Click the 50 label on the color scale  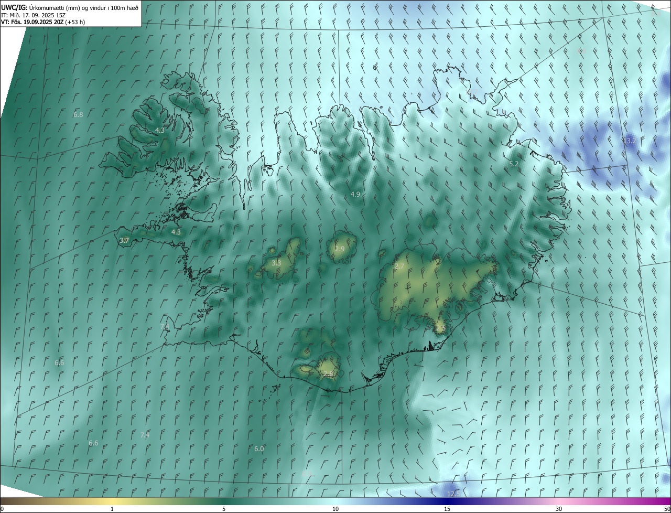tap(667, 509)
